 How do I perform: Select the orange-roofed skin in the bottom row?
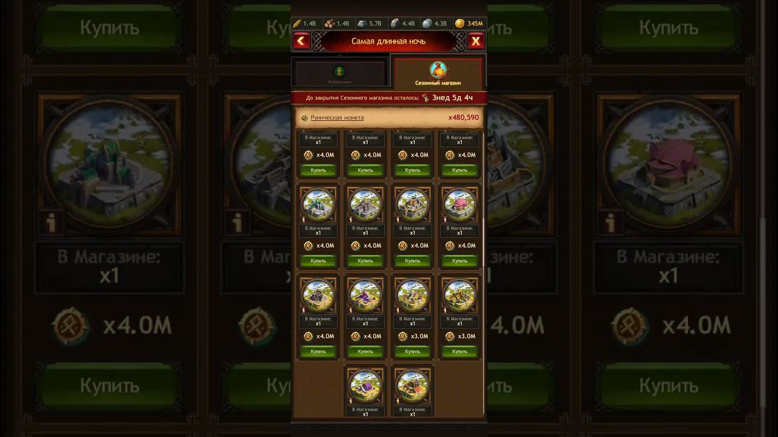[x=413, y=385]
